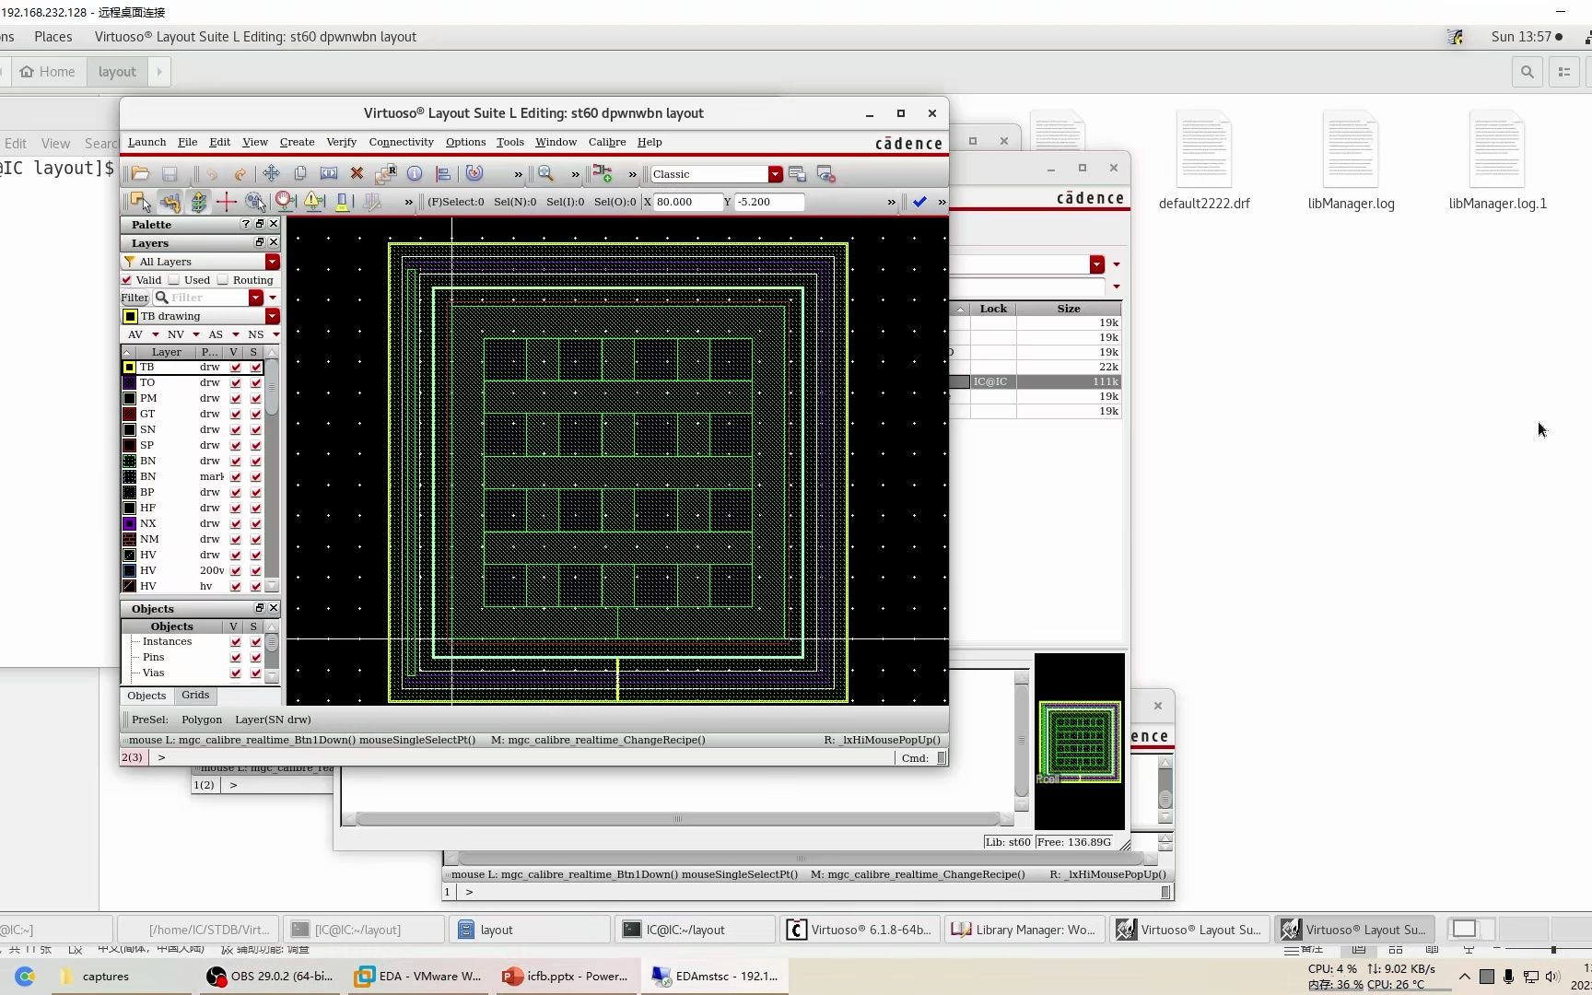
Task: Click the toolbar visibility icon after the workspace icon
Action: click(826, 174)
